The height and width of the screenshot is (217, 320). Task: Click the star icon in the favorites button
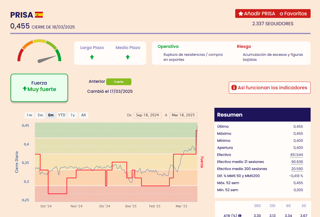pos(241,14)
